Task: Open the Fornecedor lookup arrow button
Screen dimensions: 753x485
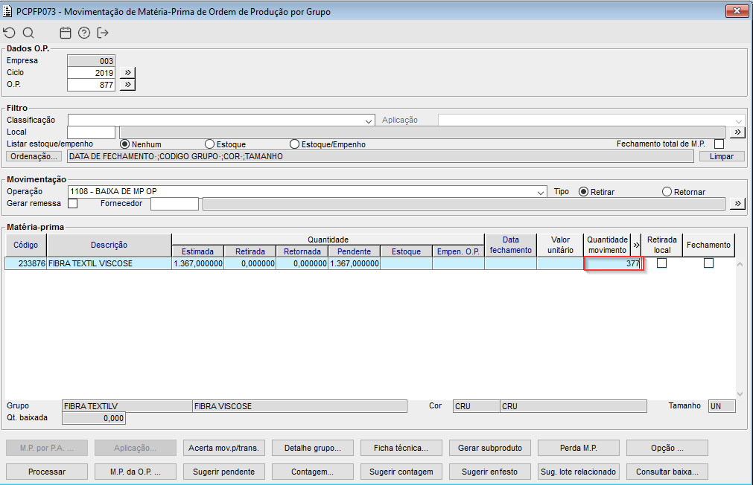Action: (x=737, y=203)
